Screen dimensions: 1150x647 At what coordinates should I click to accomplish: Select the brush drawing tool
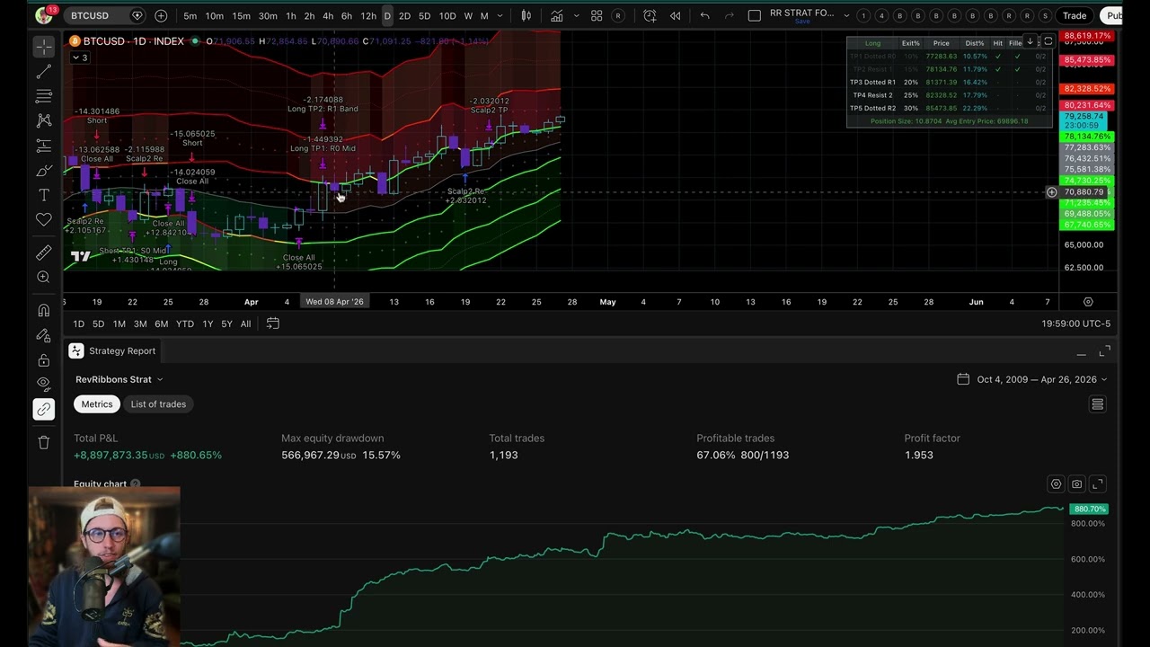coord(43,171)
